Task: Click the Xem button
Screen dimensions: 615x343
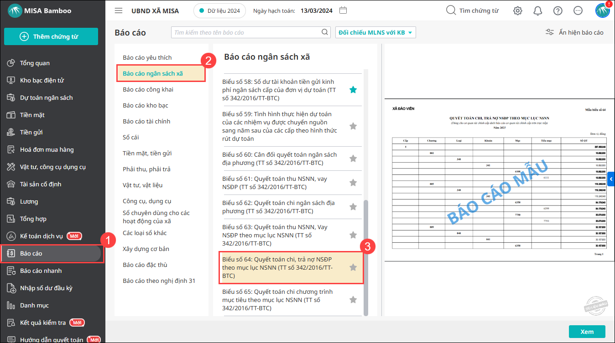Action: 587,332
